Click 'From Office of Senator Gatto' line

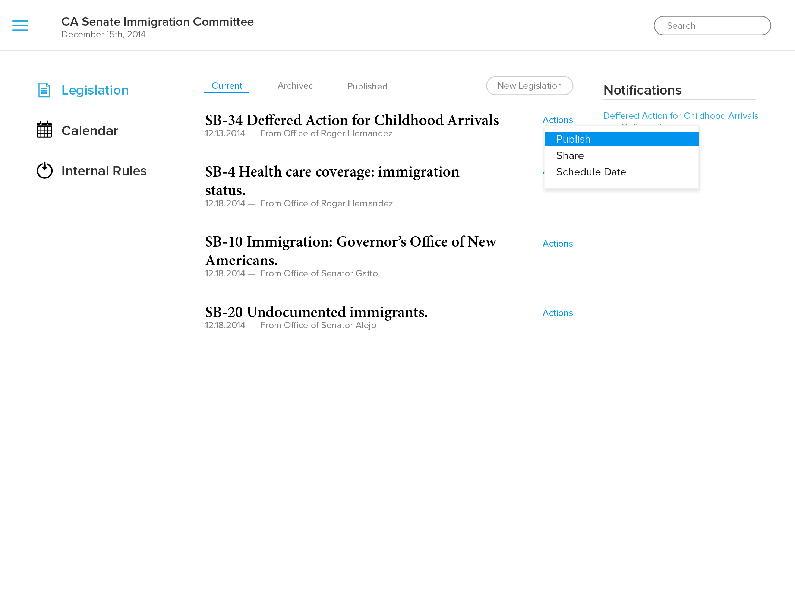(319, 273)
